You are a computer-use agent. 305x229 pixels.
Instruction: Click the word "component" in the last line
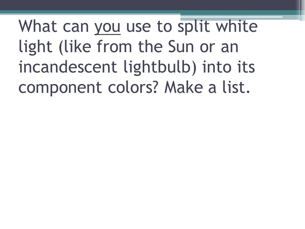coord(60,88)
